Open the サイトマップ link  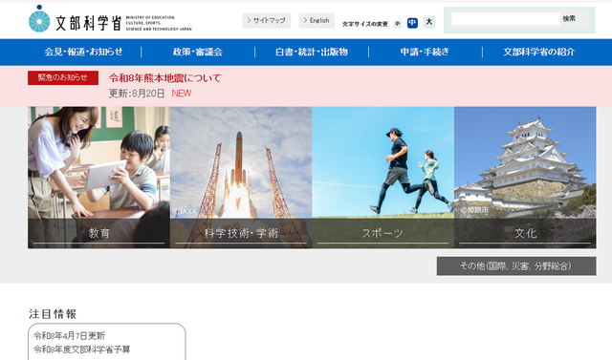coord(267,21)
